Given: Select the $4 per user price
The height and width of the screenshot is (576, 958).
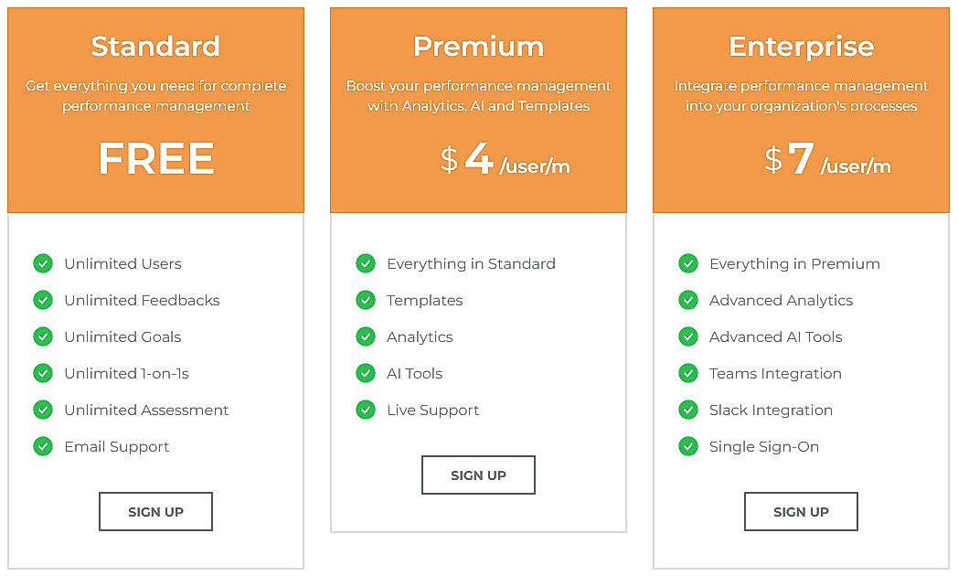Looking at the screenshot, I should pos(478,159).
